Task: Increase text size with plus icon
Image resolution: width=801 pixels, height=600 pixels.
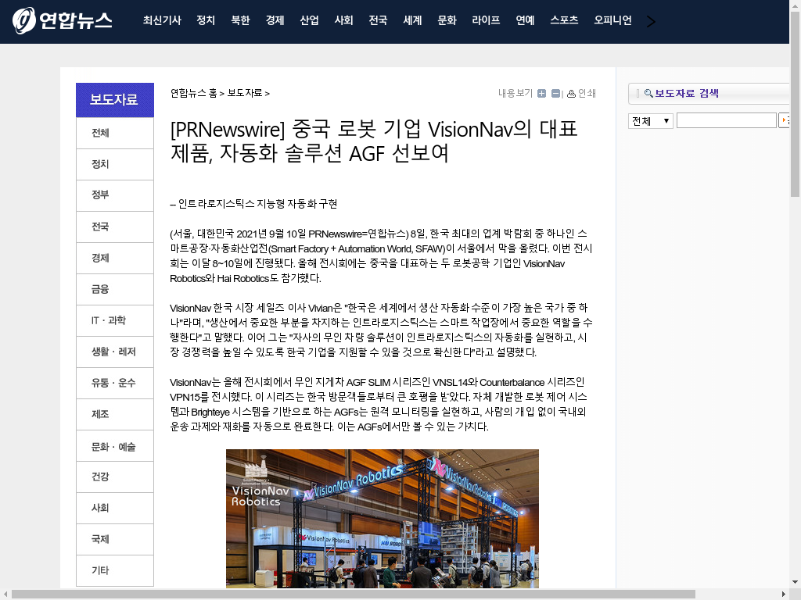Action: [541, 94]
